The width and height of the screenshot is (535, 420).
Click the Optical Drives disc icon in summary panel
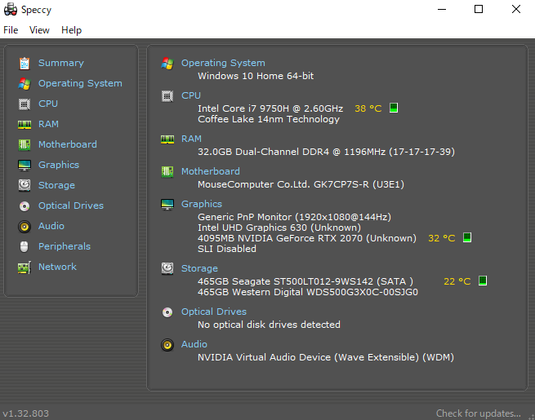167,312
